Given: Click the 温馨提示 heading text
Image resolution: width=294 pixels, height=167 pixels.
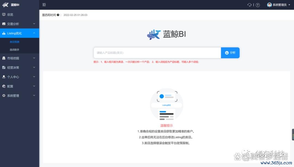Looking at the screenshot, I should coord(167,126).
